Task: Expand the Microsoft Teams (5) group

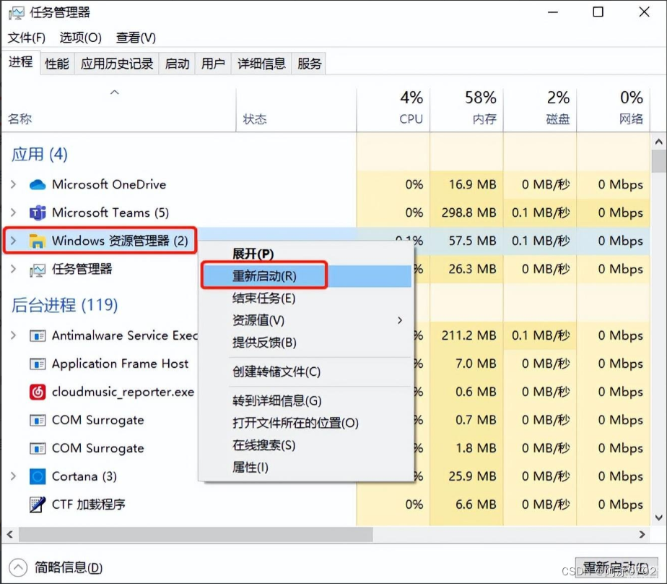Action: click(x=13, y=212)
